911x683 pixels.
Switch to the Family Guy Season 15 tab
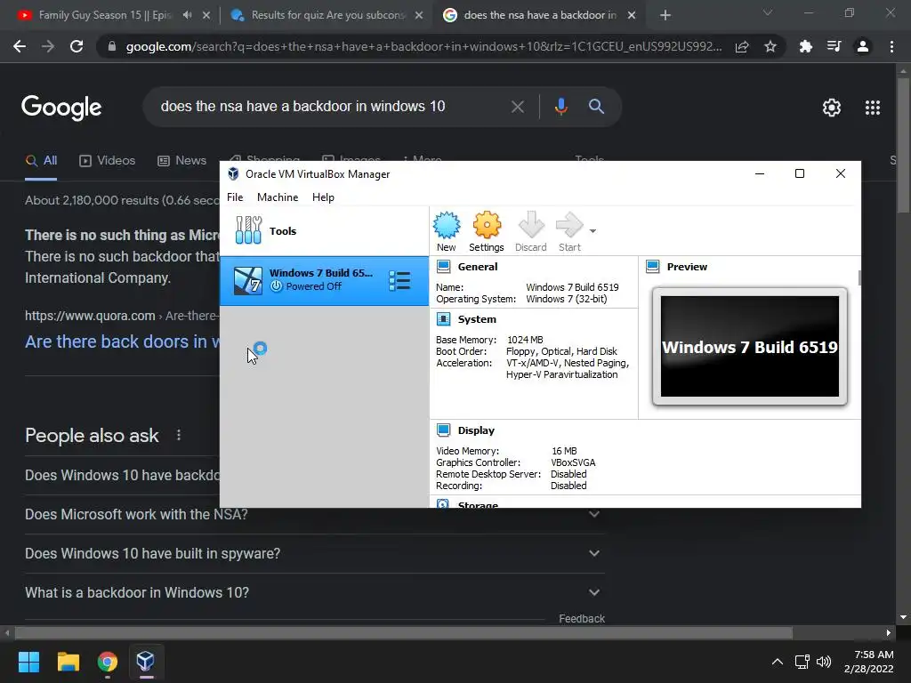tap(105, 16)
